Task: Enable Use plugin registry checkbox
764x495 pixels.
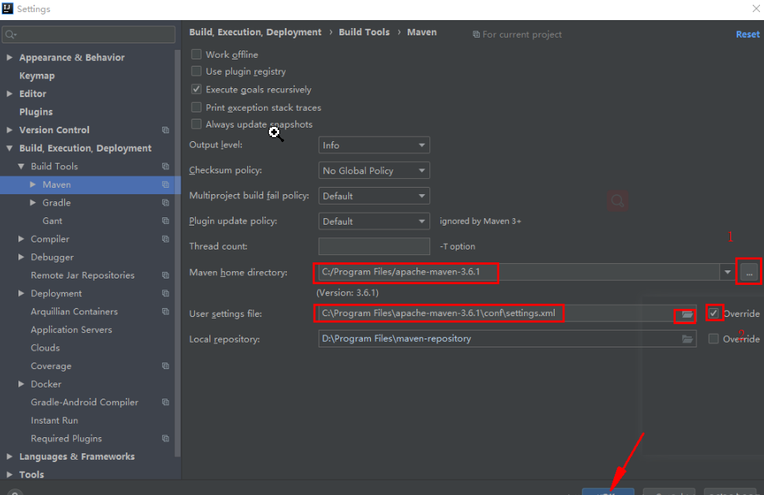Action: coord(197,71)
